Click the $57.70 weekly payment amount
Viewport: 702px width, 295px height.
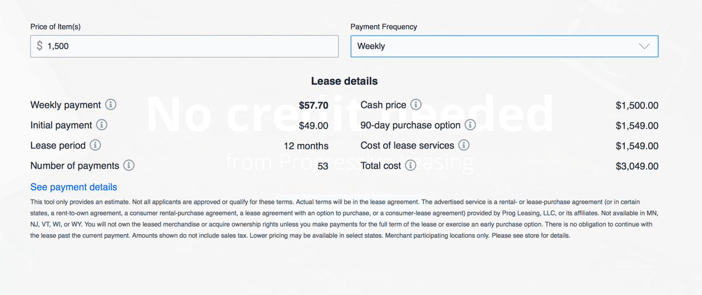click(x=314, y=105)
